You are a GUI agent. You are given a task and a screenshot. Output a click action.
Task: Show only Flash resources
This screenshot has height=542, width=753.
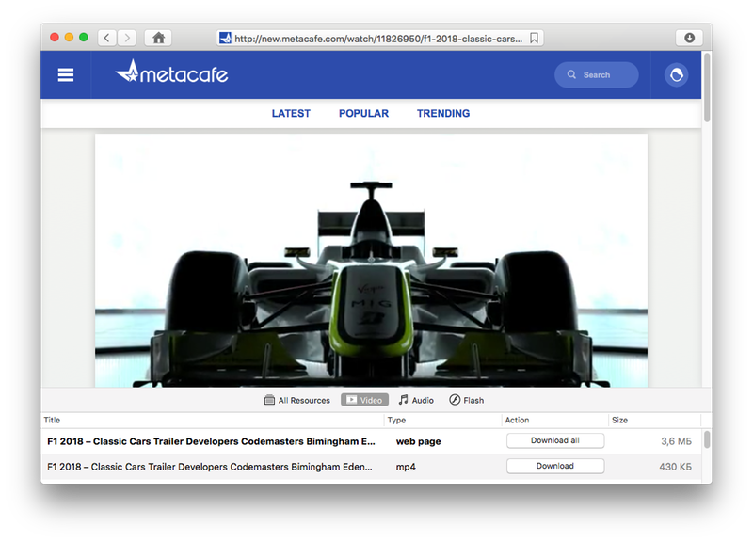(x=466, y=400)
